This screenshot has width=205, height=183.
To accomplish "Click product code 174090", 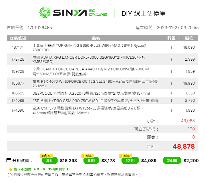I will coord(18,110).
